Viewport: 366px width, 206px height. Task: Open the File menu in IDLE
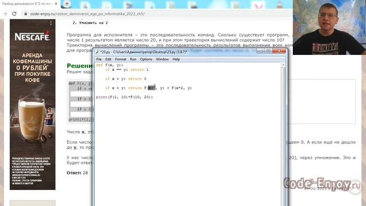pyautogui.click(x=99, y=60)
